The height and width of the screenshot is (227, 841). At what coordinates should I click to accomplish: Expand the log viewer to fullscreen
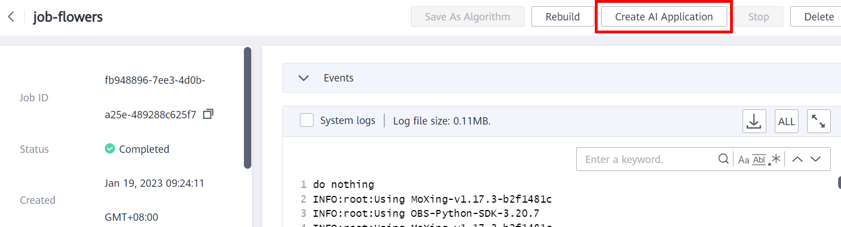818,121
